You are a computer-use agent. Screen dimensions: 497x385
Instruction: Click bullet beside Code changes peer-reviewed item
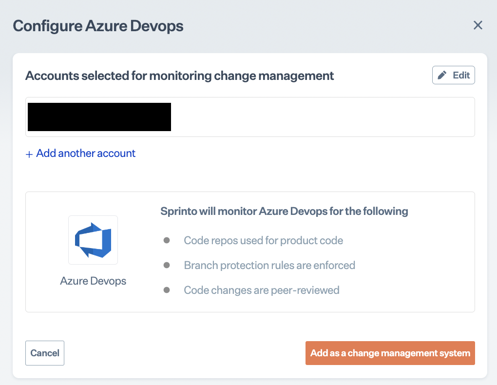tap(167, 290)
